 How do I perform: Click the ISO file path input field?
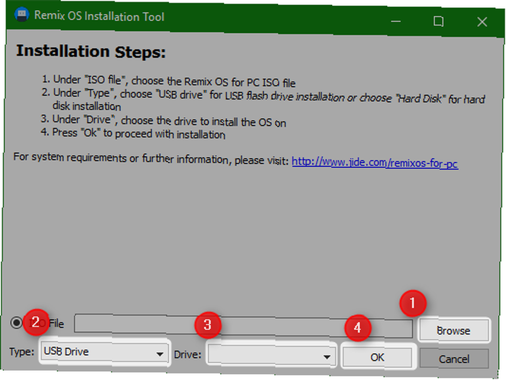point(243,326)
